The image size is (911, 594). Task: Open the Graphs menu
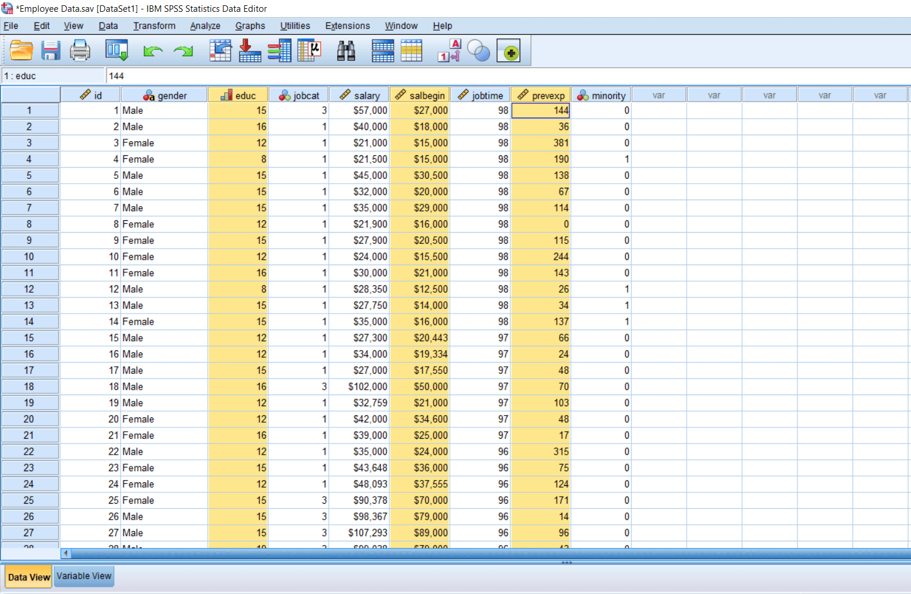click(x=250, y=26)
